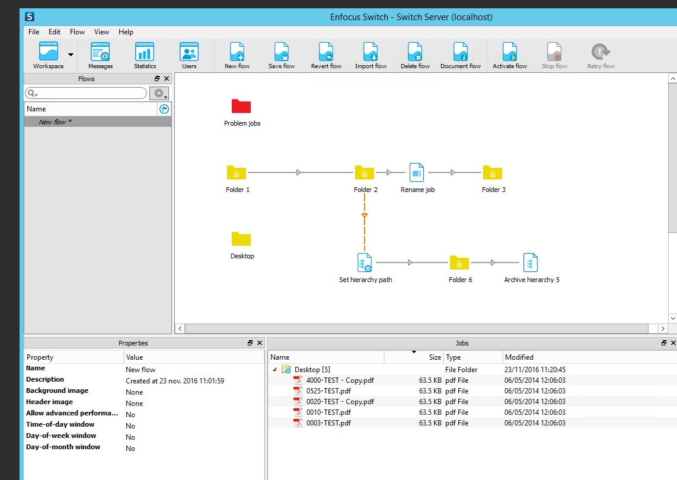Click the Save flow icon
This screenshot has width=677, height=480.
282,55
